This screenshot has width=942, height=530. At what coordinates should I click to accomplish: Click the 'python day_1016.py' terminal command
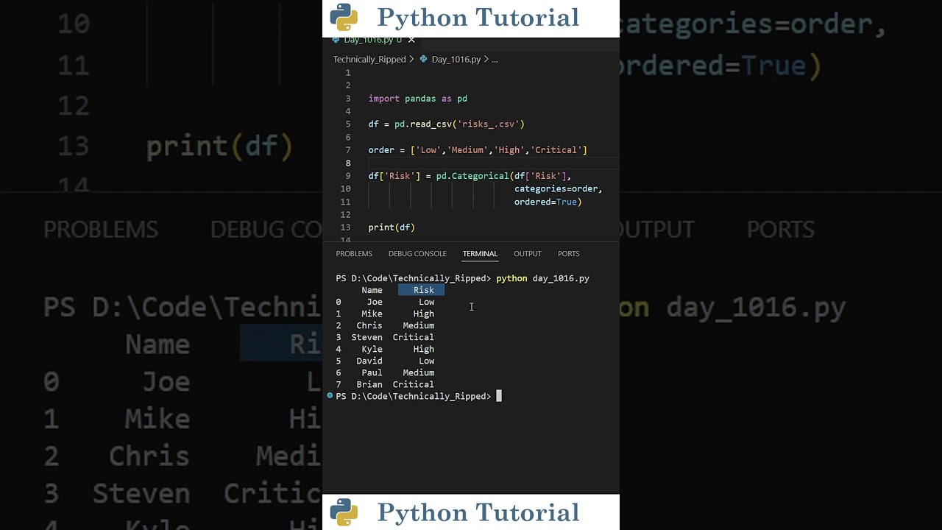tap(543, 278)
